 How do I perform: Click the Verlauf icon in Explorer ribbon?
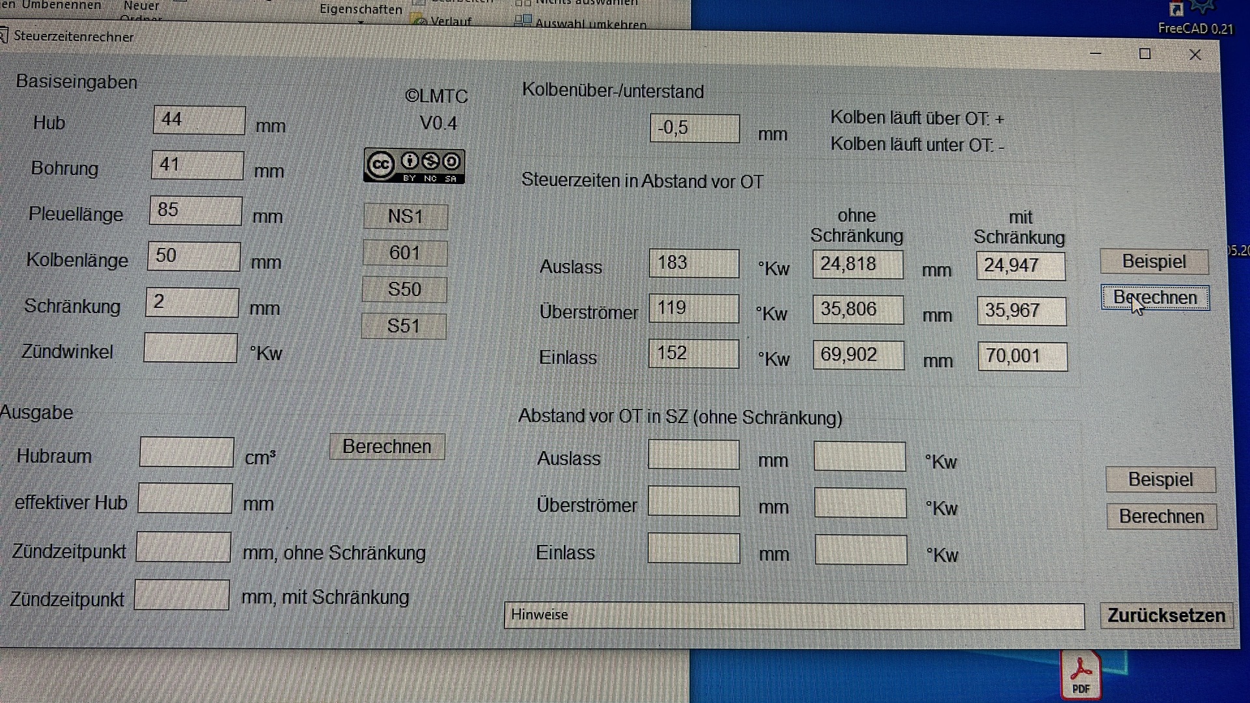pos(420,21)
